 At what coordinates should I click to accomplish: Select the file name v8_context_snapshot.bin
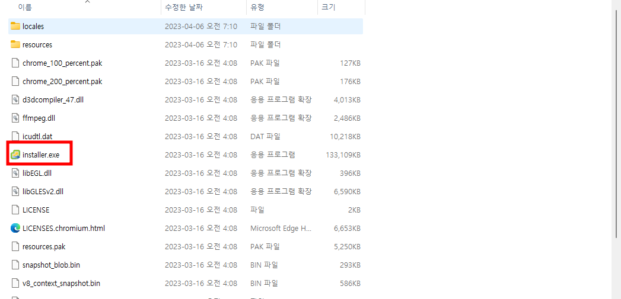coord(61,283)
